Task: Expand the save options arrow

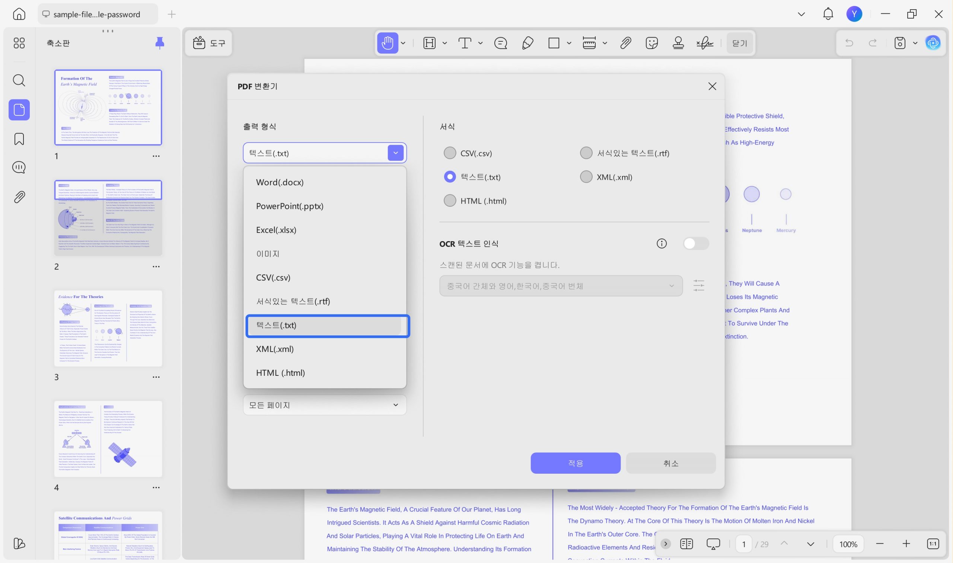Action: pyautogui.click(x=915, y=43)
